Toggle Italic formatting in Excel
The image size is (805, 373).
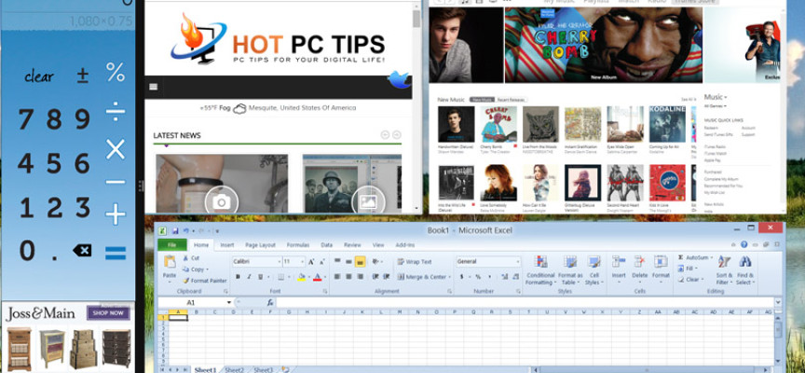coord(249,277)
